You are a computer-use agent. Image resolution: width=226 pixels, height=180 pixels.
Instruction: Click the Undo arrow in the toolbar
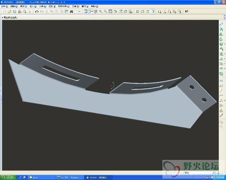[x=36, y=11]
